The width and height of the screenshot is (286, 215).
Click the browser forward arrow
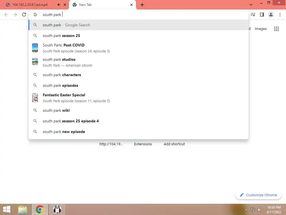pos(15,15)
